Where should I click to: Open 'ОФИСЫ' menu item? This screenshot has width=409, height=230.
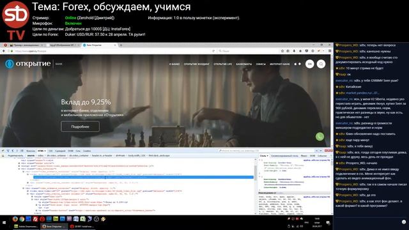tap(261, 64)
